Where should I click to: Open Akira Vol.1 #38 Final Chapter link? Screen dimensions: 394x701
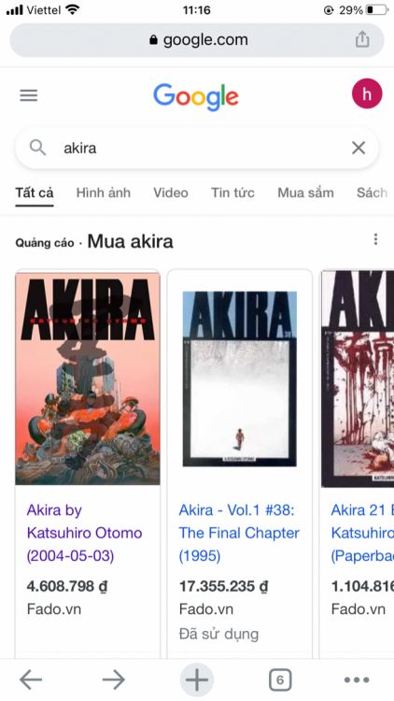pyautogui.click(x=239, y=533)
